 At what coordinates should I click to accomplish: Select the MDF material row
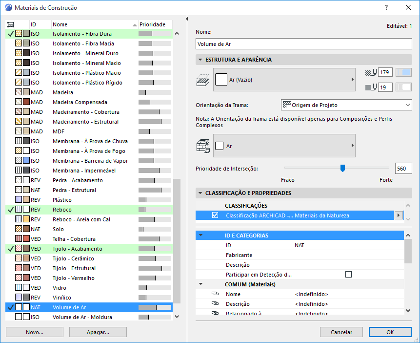coord(89,131)
